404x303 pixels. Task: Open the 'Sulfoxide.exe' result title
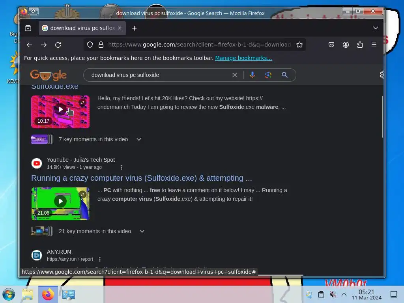pos(55,87)
